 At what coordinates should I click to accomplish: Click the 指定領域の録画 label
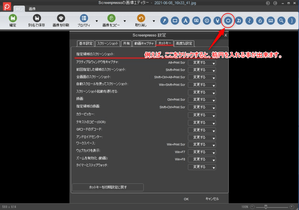point(88,106)
